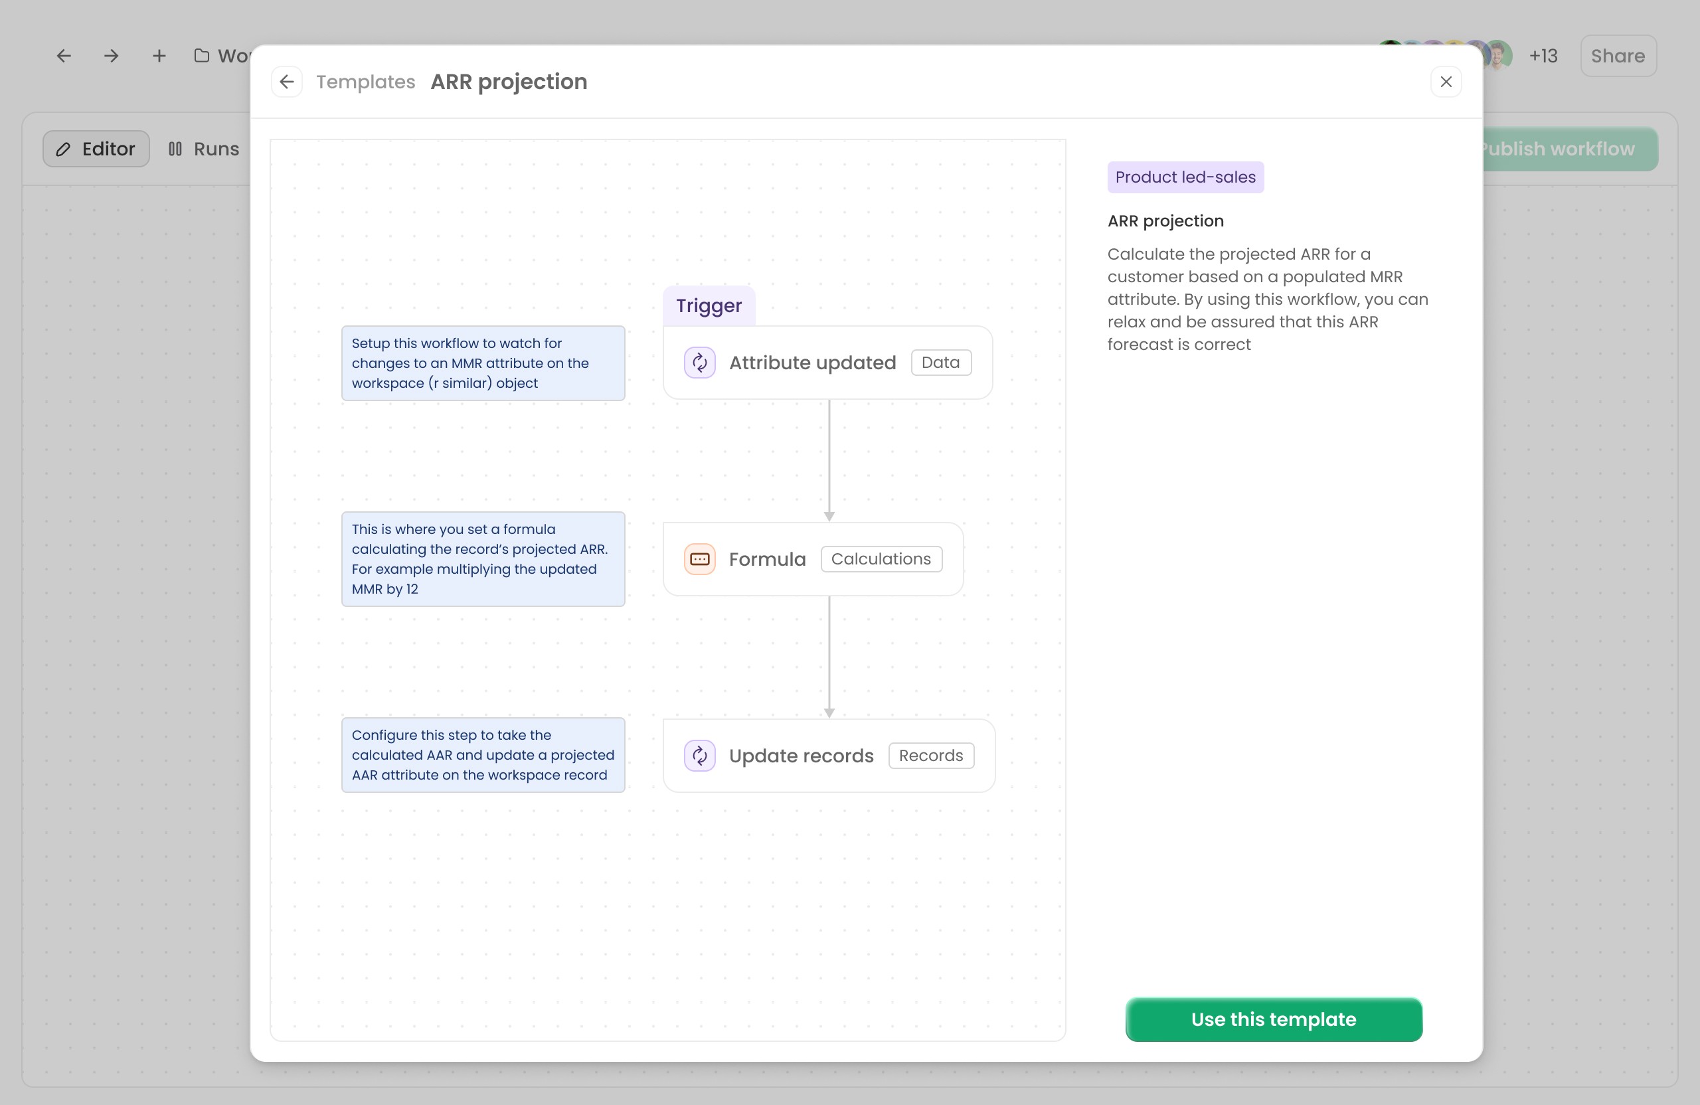Image resolution: width=1700 pixels, height=1105 pixels.
Task: Click the back navigation arrow
Action: (x=64, y=55)
